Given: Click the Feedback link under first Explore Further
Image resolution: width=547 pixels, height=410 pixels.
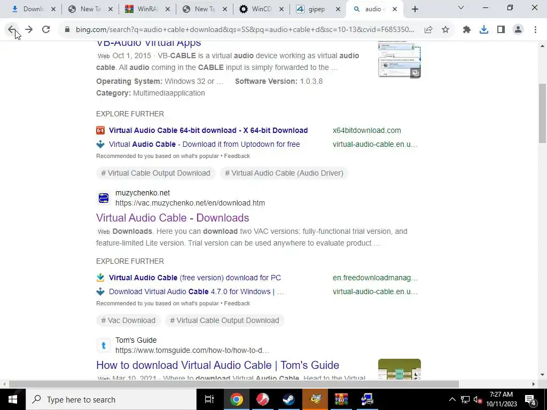Looking at the screenshot, I should point(237,156).
